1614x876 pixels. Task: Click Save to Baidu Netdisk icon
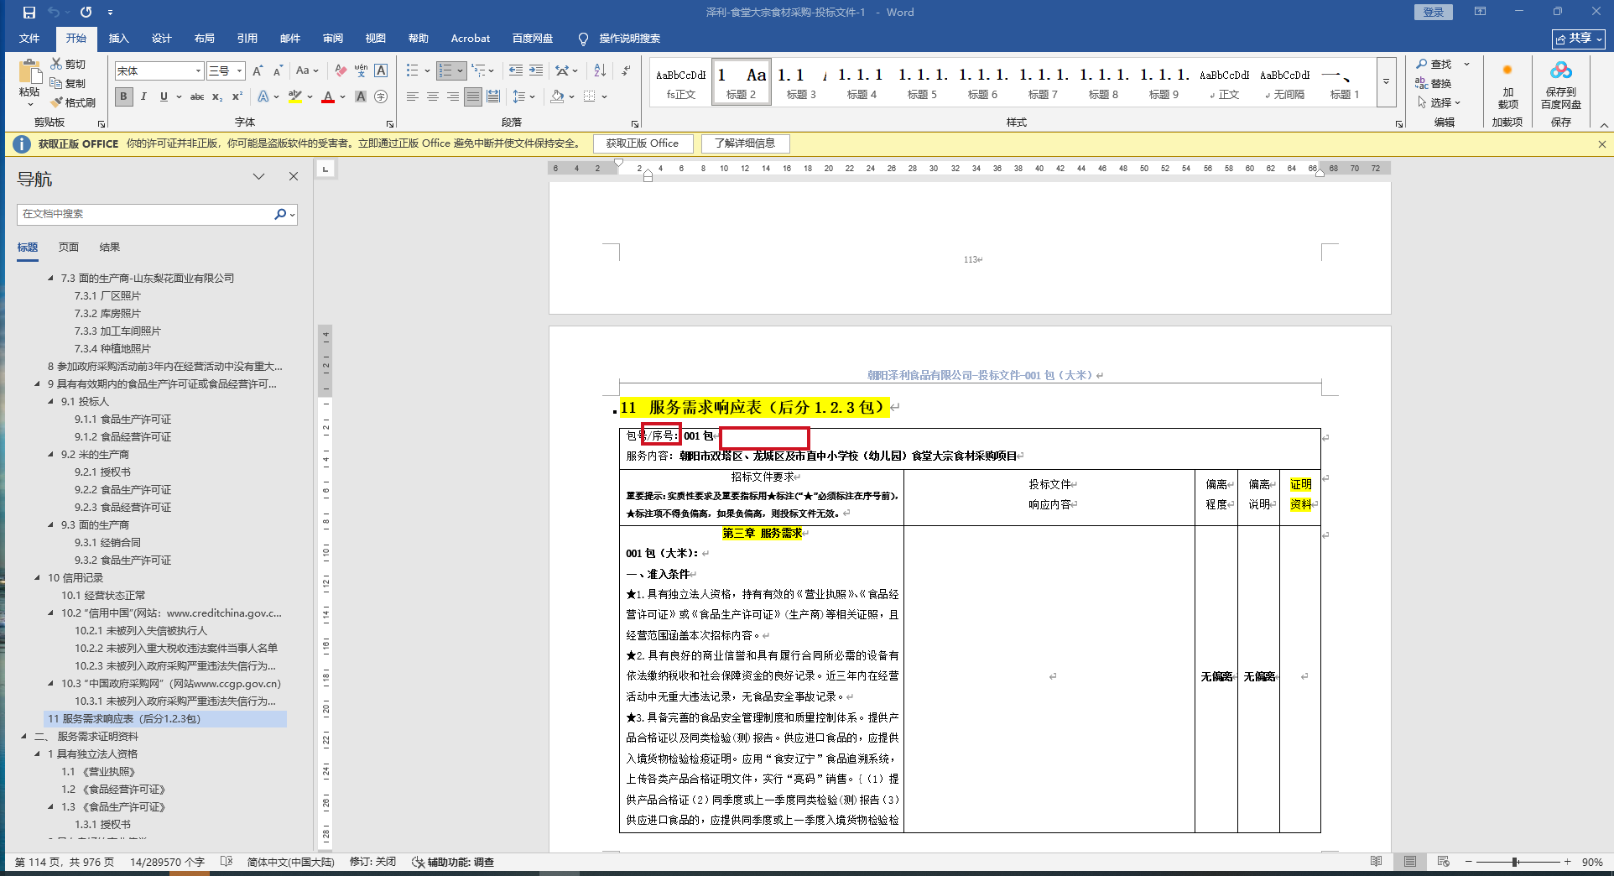click(x=1560, y=85)
